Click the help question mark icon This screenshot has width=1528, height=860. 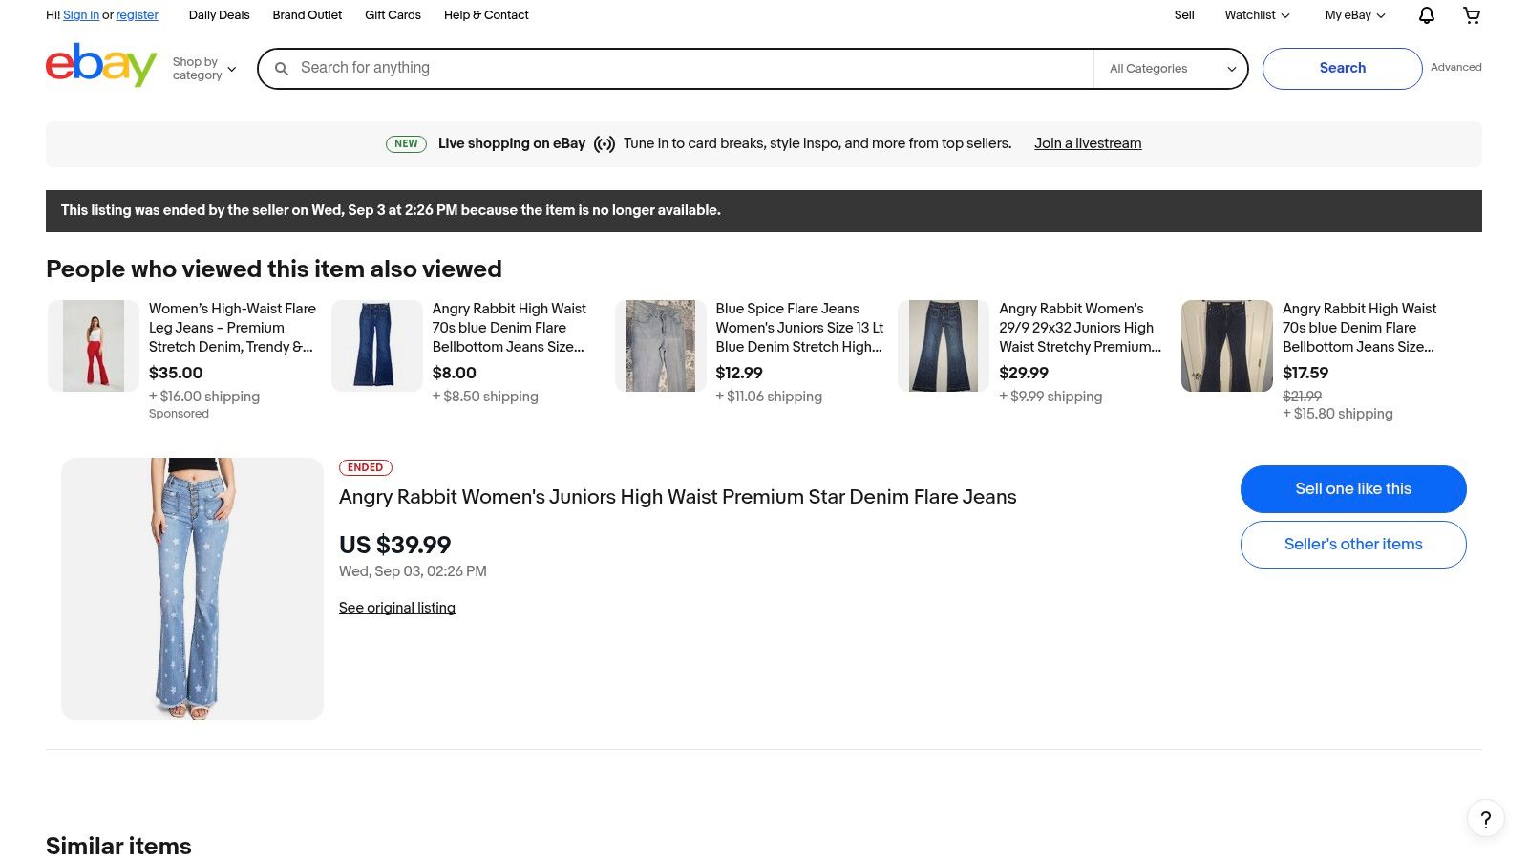click(1485, 819)
